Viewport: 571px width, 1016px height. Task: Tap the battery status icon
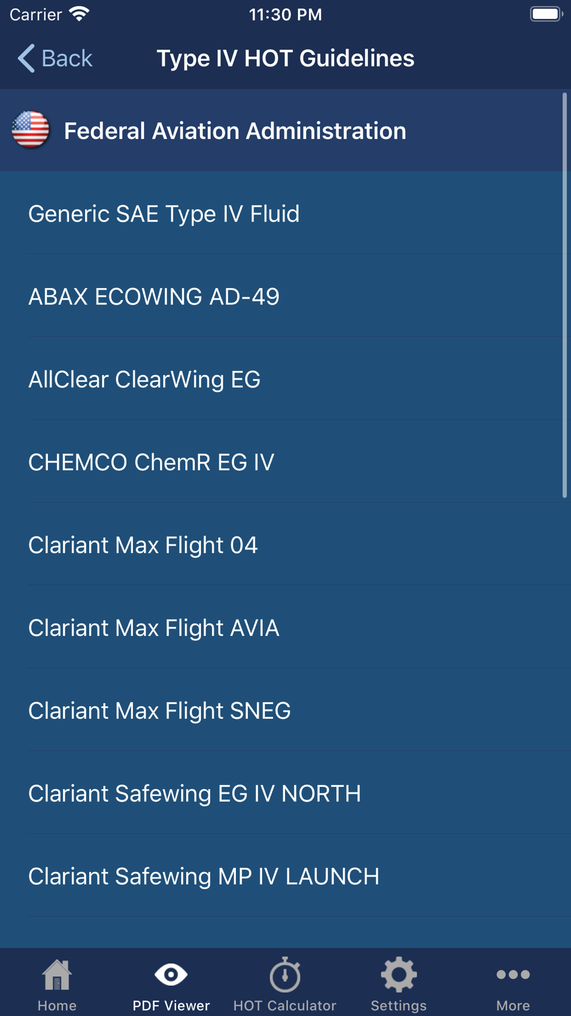pyautogui.click(x=546, y=14)
